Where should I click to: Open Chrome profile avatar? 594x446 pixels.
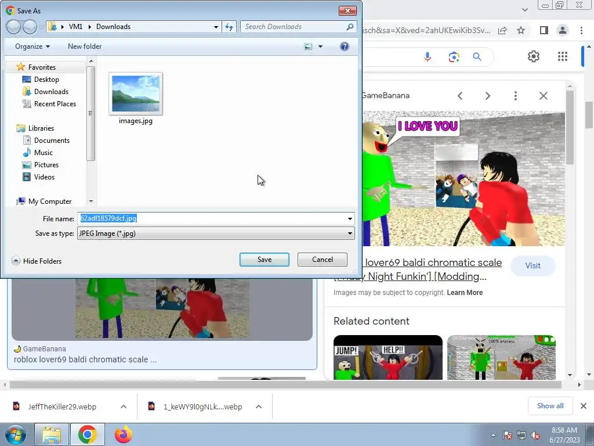tap(563, 30)
